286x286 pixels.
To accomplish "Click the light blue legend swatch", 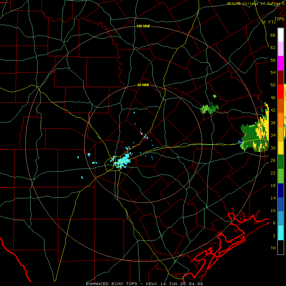I will 281,219.
